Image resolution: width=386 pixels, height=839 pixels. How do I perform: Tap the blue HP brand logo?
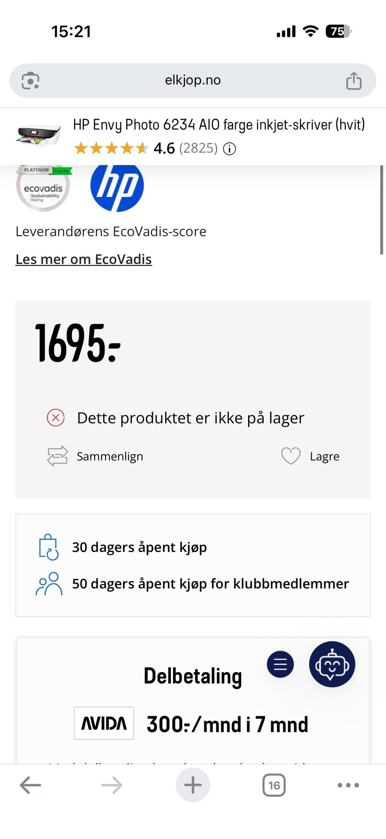[x=117, y=187]
